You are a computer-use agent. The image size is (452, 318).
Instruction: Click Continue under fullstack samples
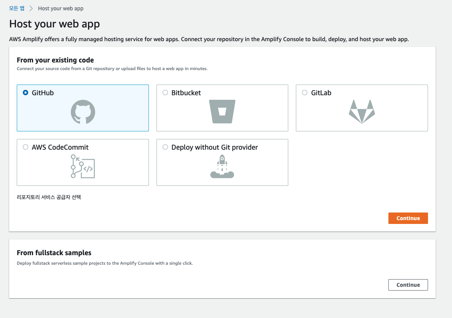408,285
